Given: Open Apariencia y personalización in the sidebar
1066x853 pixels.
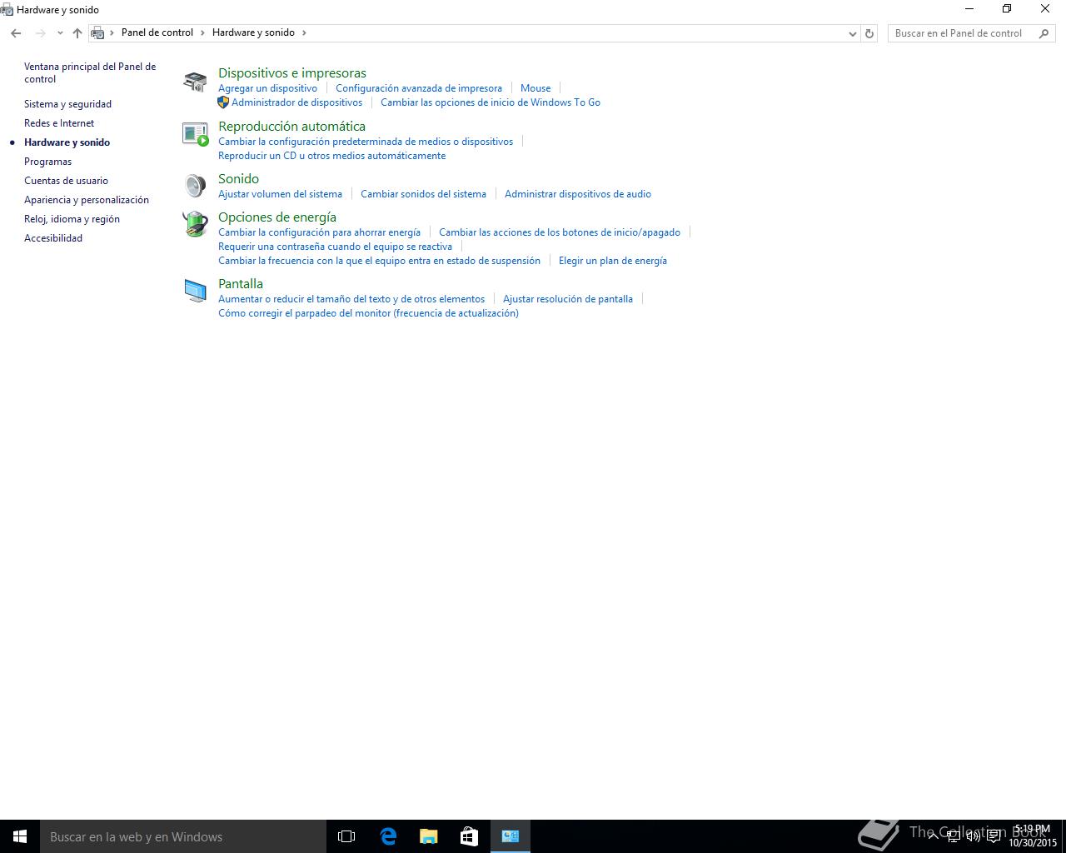Looking at the screenshot, I should click(87, 200).
